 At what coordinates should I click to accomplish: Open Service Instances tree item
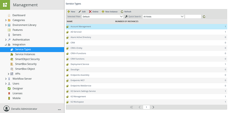tap(25, 54)
